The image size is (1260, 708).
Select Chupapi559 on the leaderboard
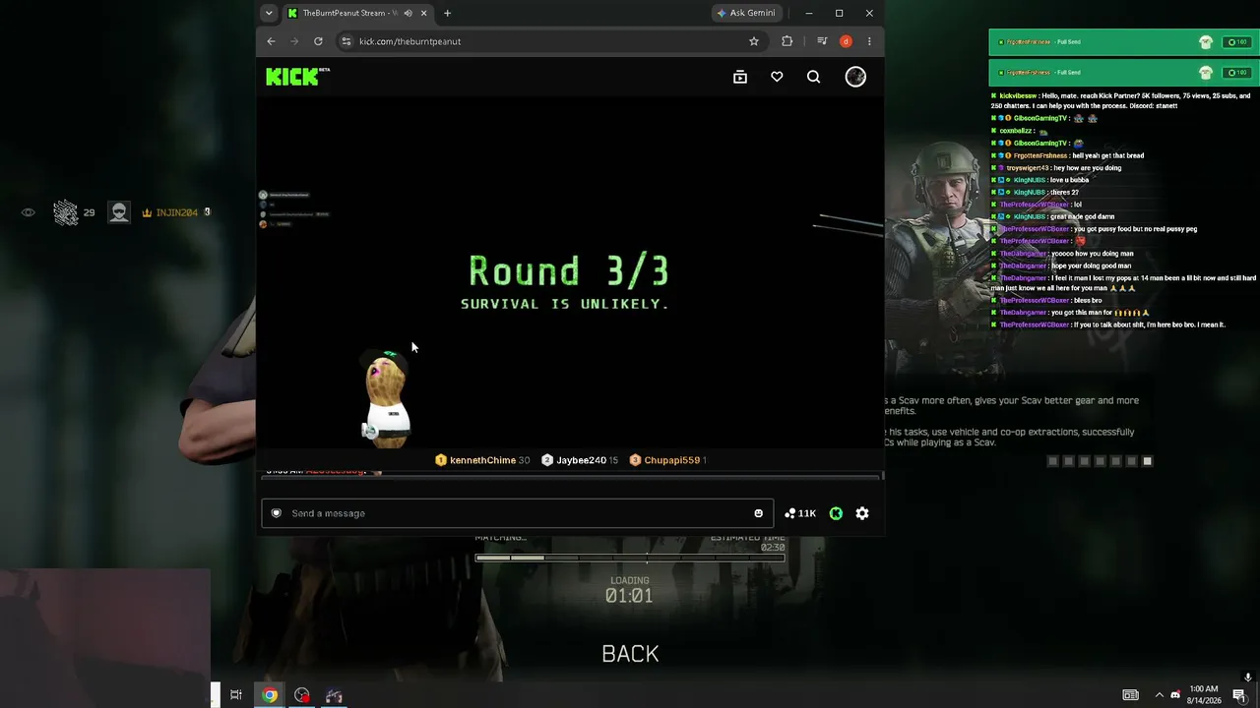click(667, 460)
